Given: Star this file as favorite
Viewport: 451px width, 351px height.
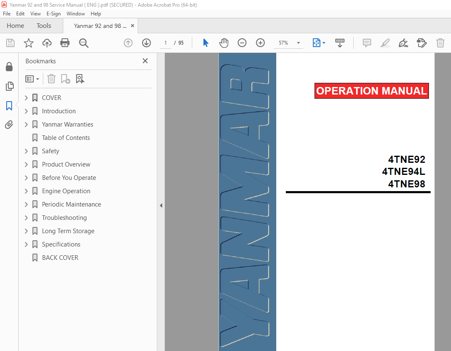Looking at the screenshot, I should click(x=28, y=43).
